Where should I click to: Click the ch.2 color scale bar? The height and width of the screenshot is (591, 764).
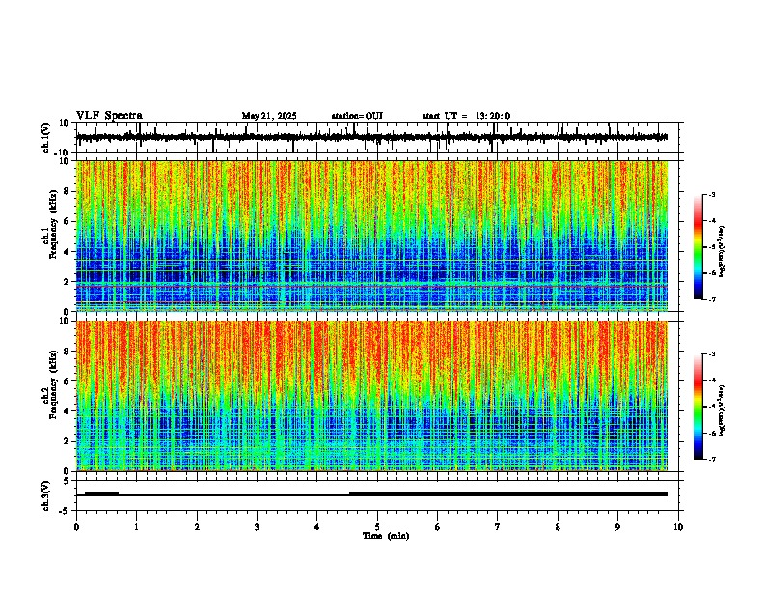tap(697, 407)
